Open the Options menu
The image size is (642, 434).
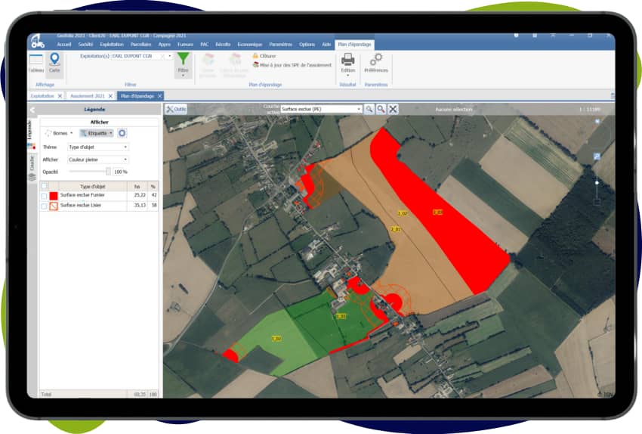point(307,45)
